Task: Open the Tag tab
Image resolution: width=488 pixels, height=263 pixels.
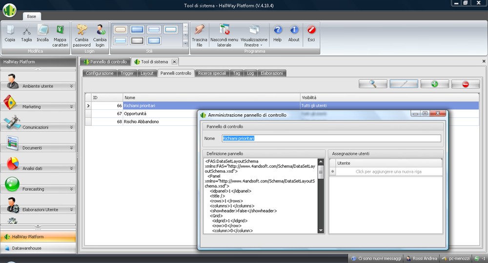Action: [x=237, y=73]
